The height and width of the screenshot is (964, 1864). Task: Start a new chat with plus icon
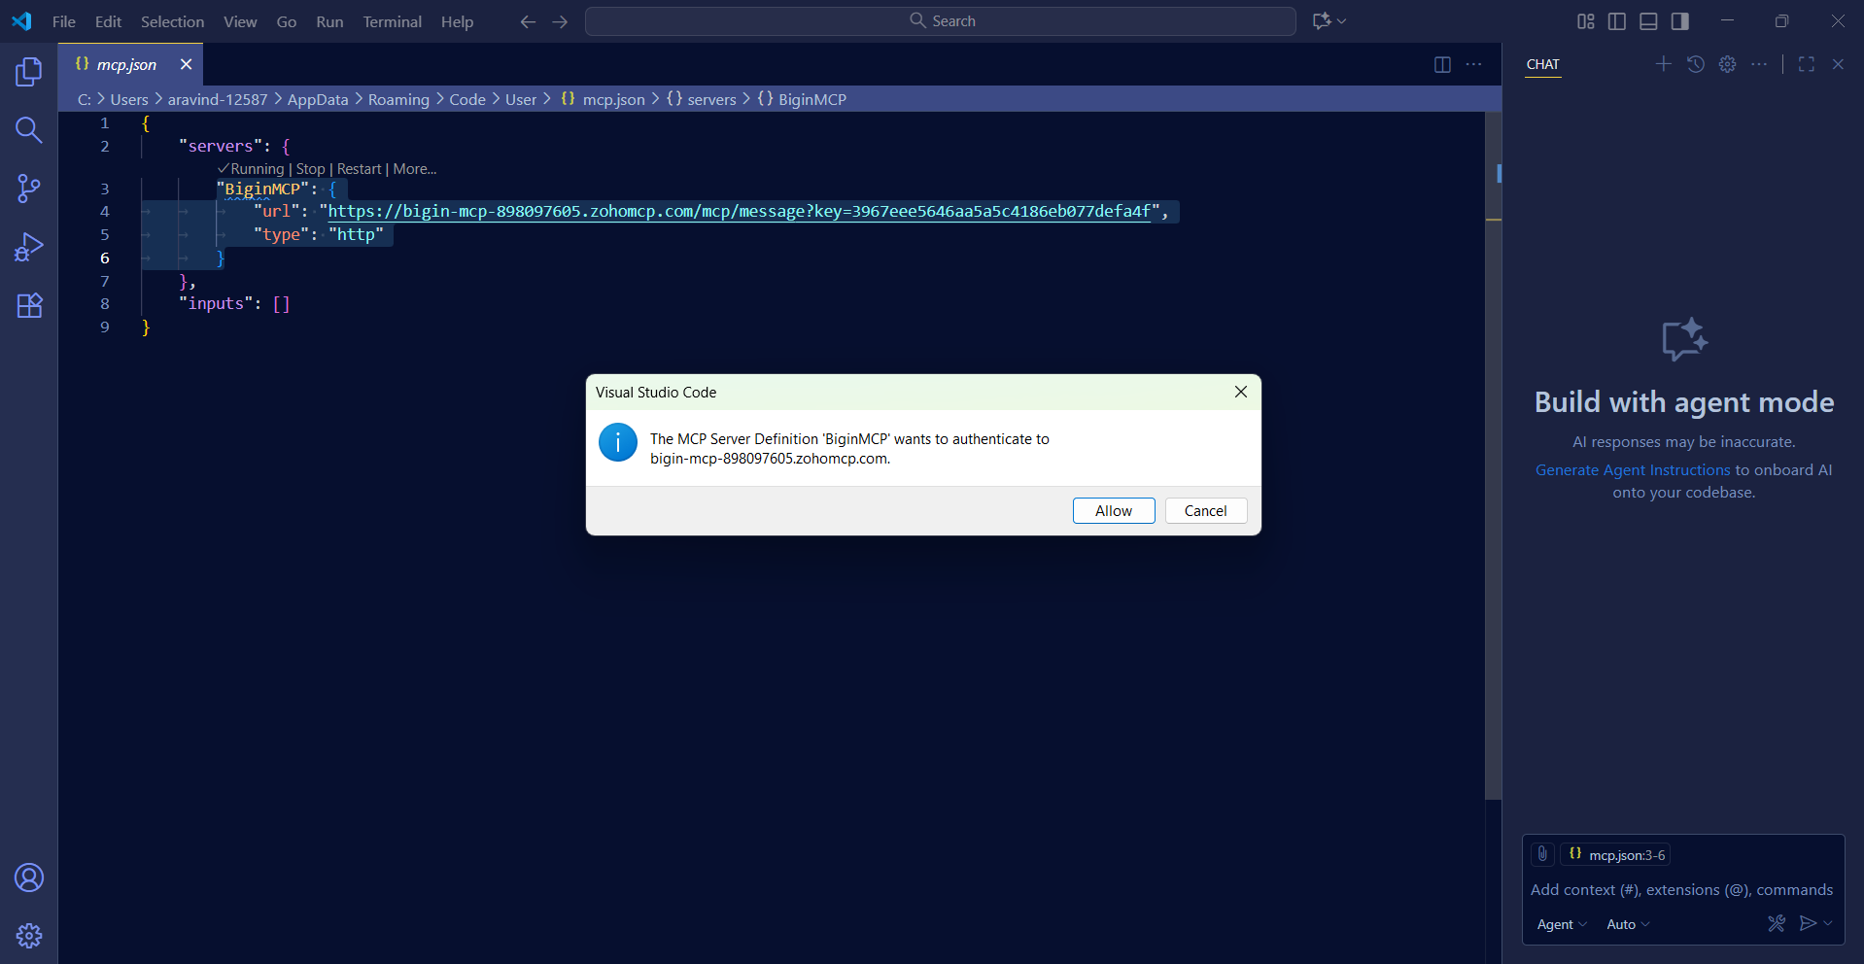tap(1664, 64)
